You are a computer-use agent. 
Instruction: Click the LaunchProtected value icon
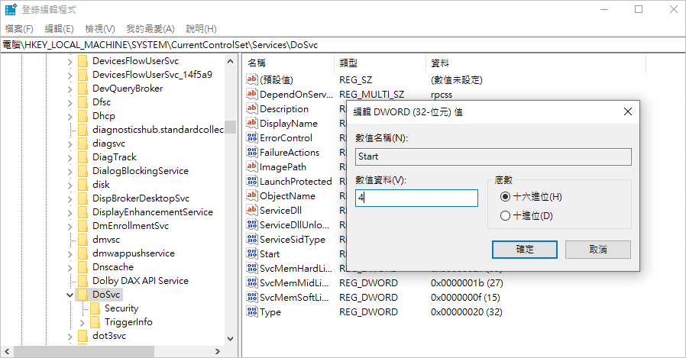(251, 181)
